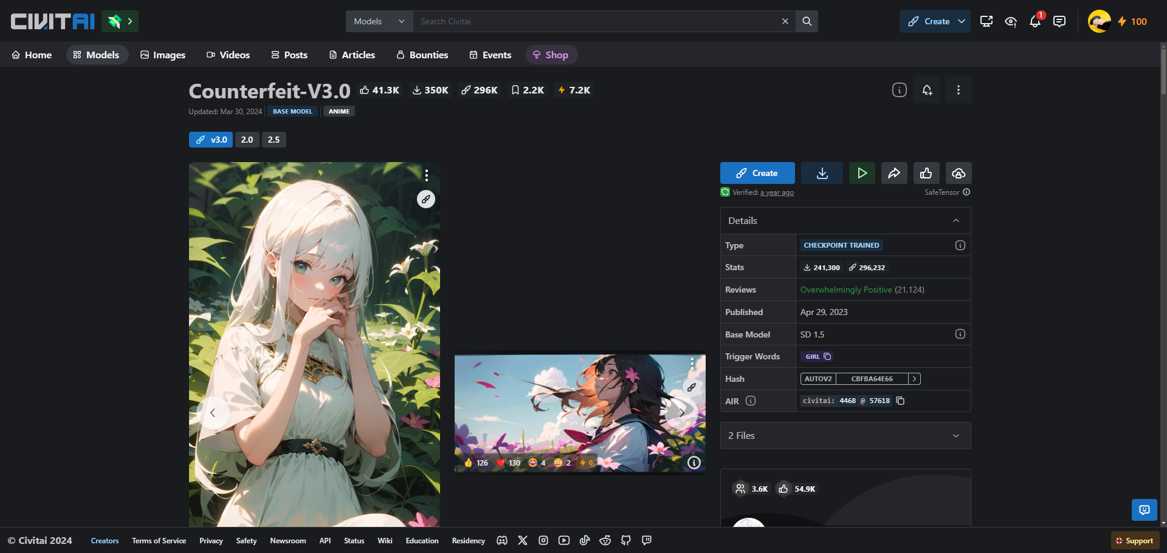The height and width of the screenshot is (553, 1167).
Task: React heart 130 on second image
Action: pyautogui.click(x=508, y=463)
